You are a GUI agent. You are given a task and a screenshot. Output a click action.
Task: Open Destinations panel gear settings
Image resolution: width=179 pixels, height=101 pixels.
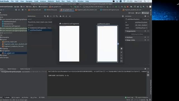(48, 16)
